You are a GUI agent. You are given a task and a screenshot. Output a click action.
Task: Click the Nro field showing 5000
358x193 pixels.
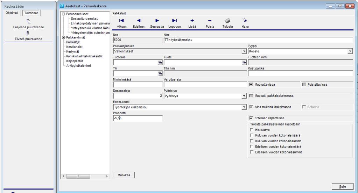click(x=138, y=40)
